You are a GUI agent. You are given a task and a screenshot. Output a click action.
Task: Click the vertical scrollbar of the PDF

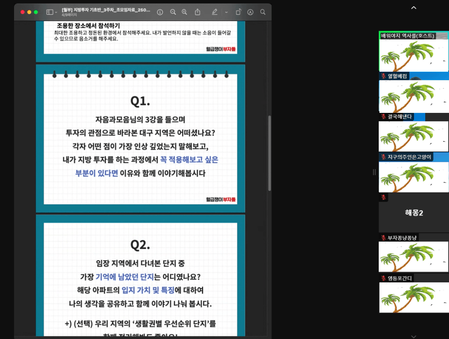[x=270, y=153]
